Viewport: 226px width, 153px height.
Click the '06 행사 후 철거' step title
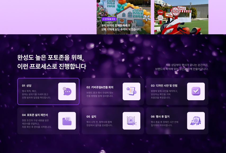coord(160,117)
